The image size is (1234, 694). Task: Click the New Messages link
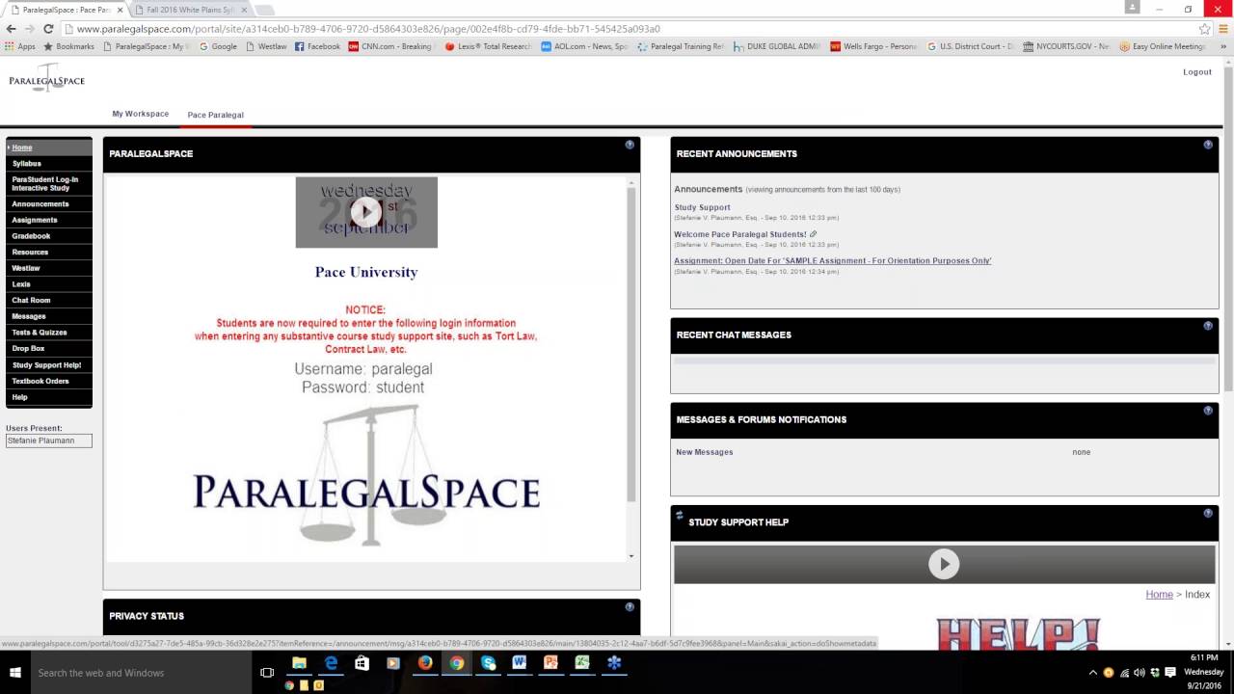[x=705, y=452]
